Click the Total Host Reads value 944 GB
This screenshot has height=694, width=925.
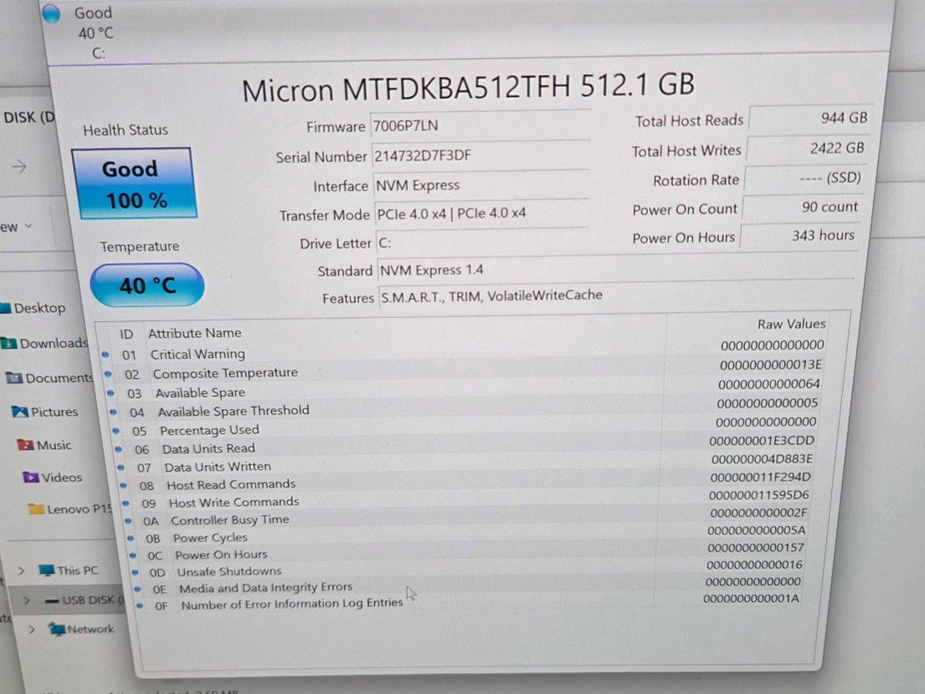pos(809,119)
